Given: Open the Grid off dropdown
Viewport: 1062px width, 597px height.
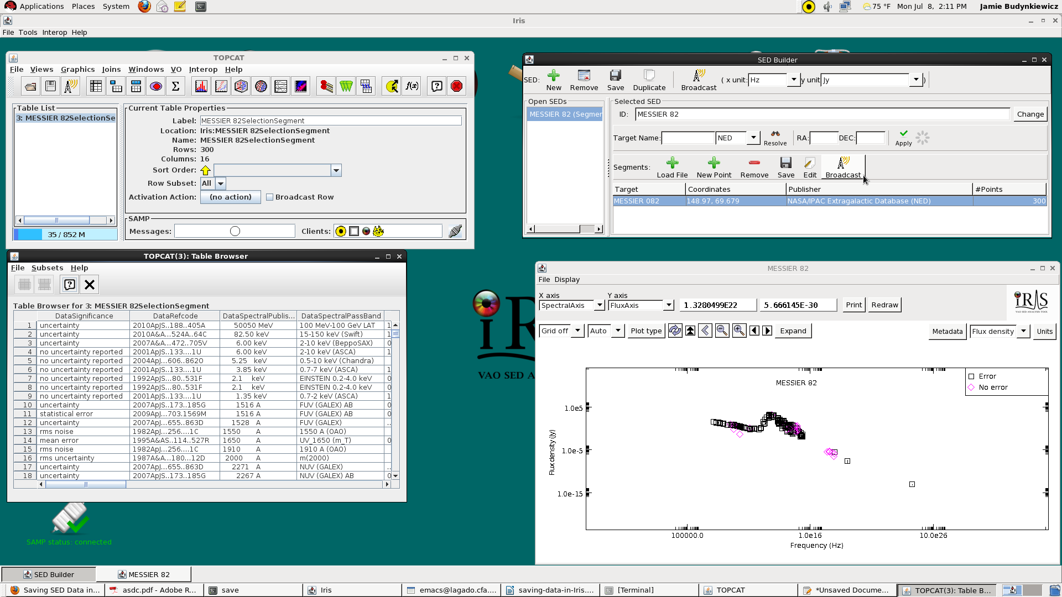Looking at the screenshot, I should click(577, 331).
